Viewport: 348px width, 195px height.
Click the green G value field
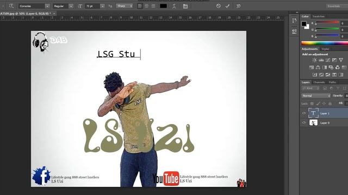click(x=344, y=30)
